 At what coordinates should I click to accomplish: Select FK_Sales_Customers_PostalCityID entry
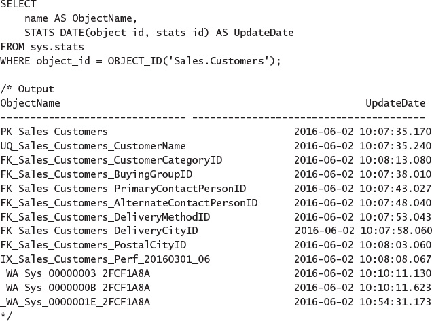pyautogui.click(x=93, y=245)
